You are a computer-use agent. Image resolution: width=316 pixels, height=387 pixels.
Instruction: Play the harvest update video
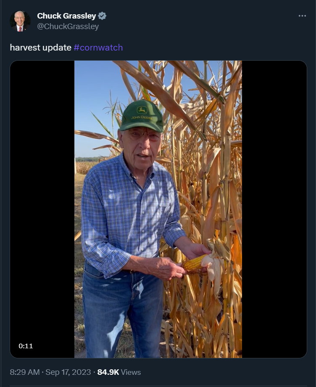click(158, 209)
